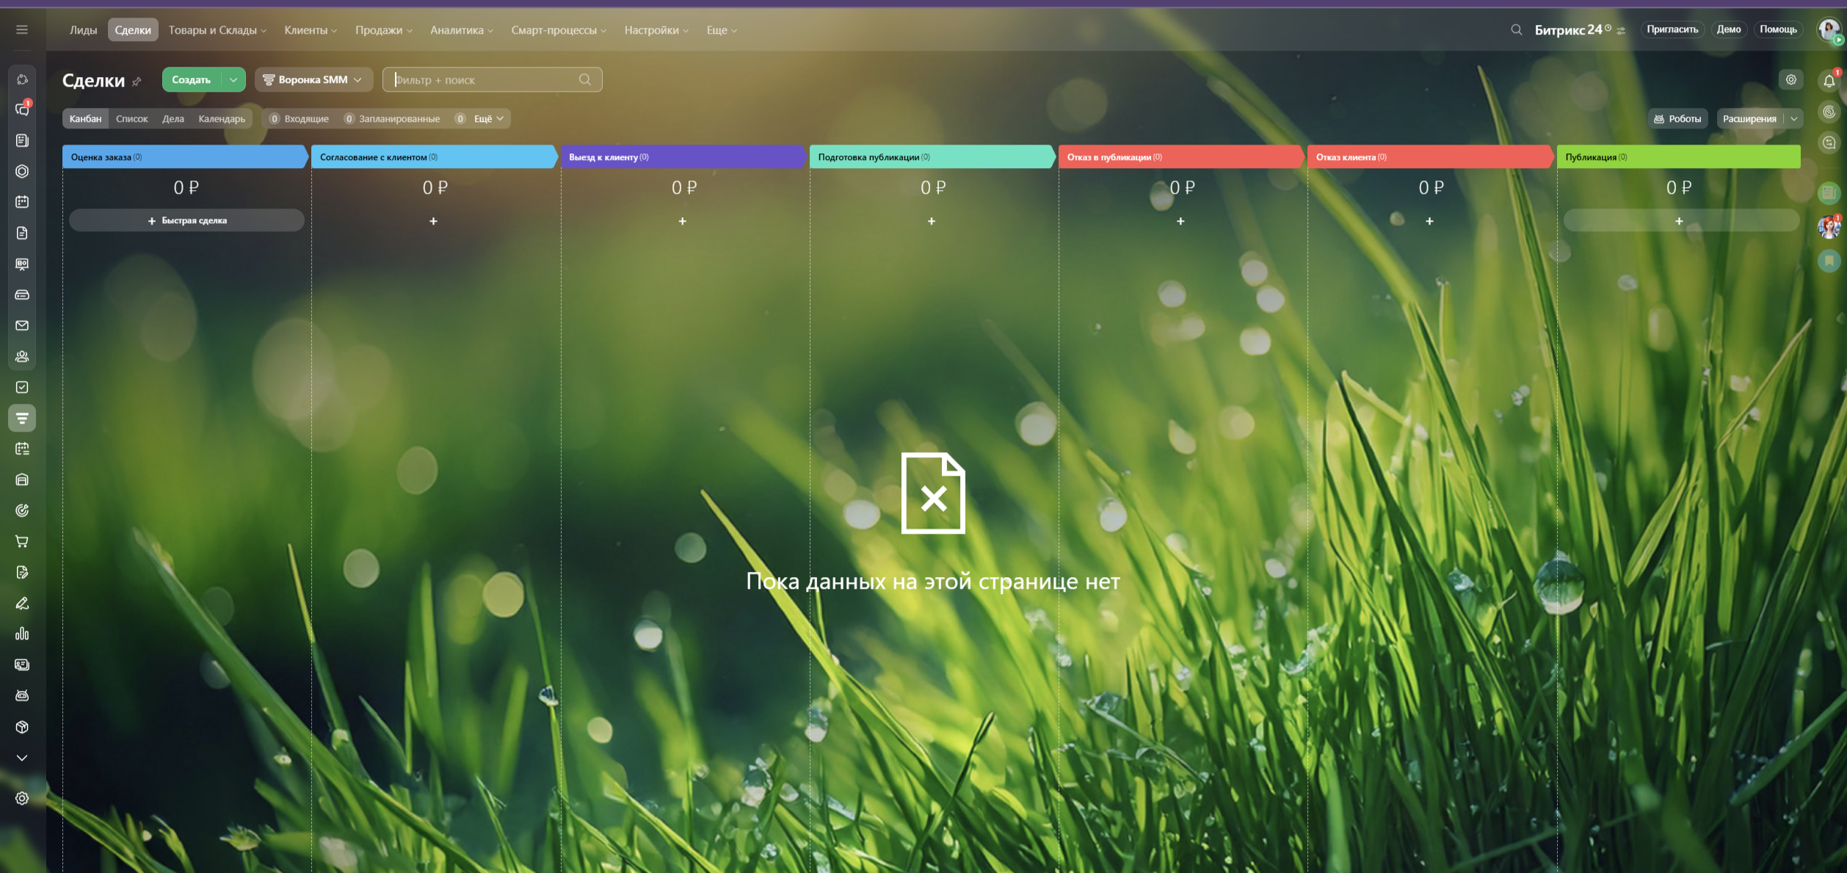Click the Роботы button
The image size is (1847, 873).
tap(1677, 119)
